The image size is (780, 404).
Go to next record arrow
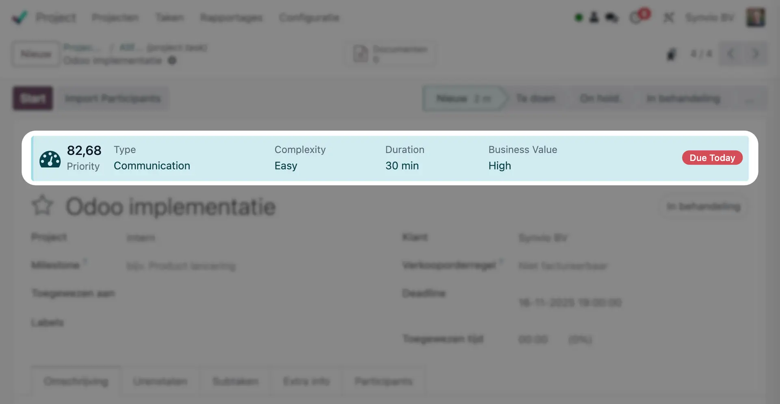756,54
